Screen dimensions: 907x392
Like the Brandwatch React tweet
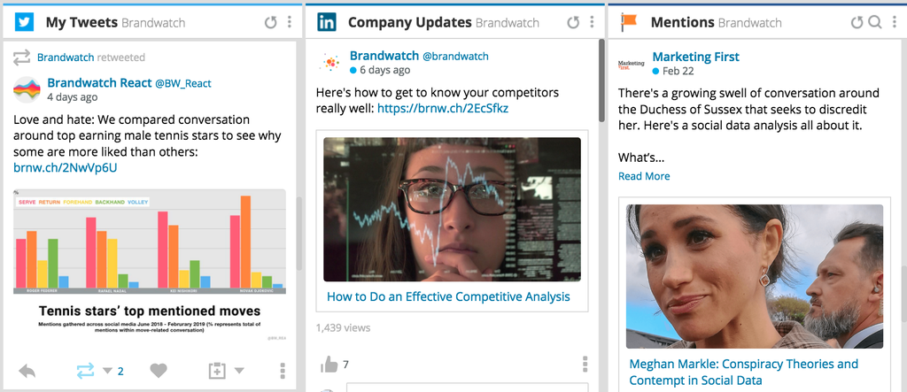tap(158, 371)
